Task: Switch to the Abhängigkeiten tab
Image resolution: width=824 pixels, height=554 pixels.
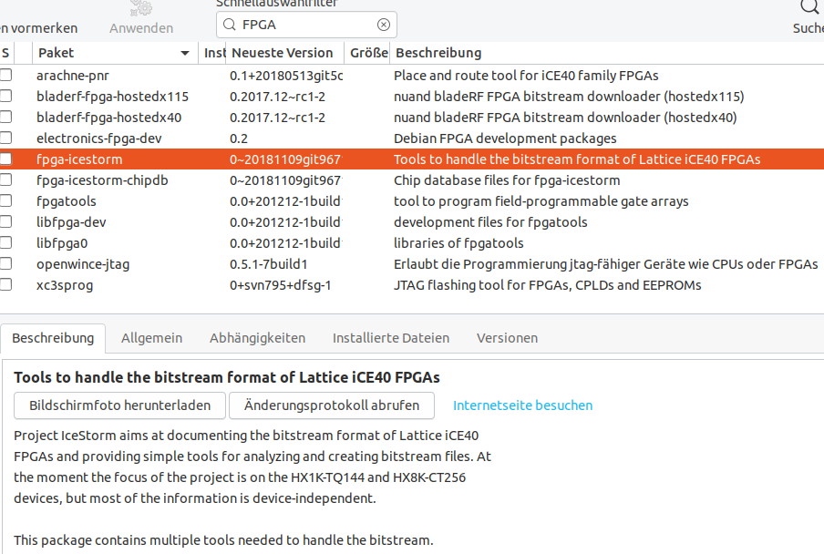Action: (x=257, y=338)
